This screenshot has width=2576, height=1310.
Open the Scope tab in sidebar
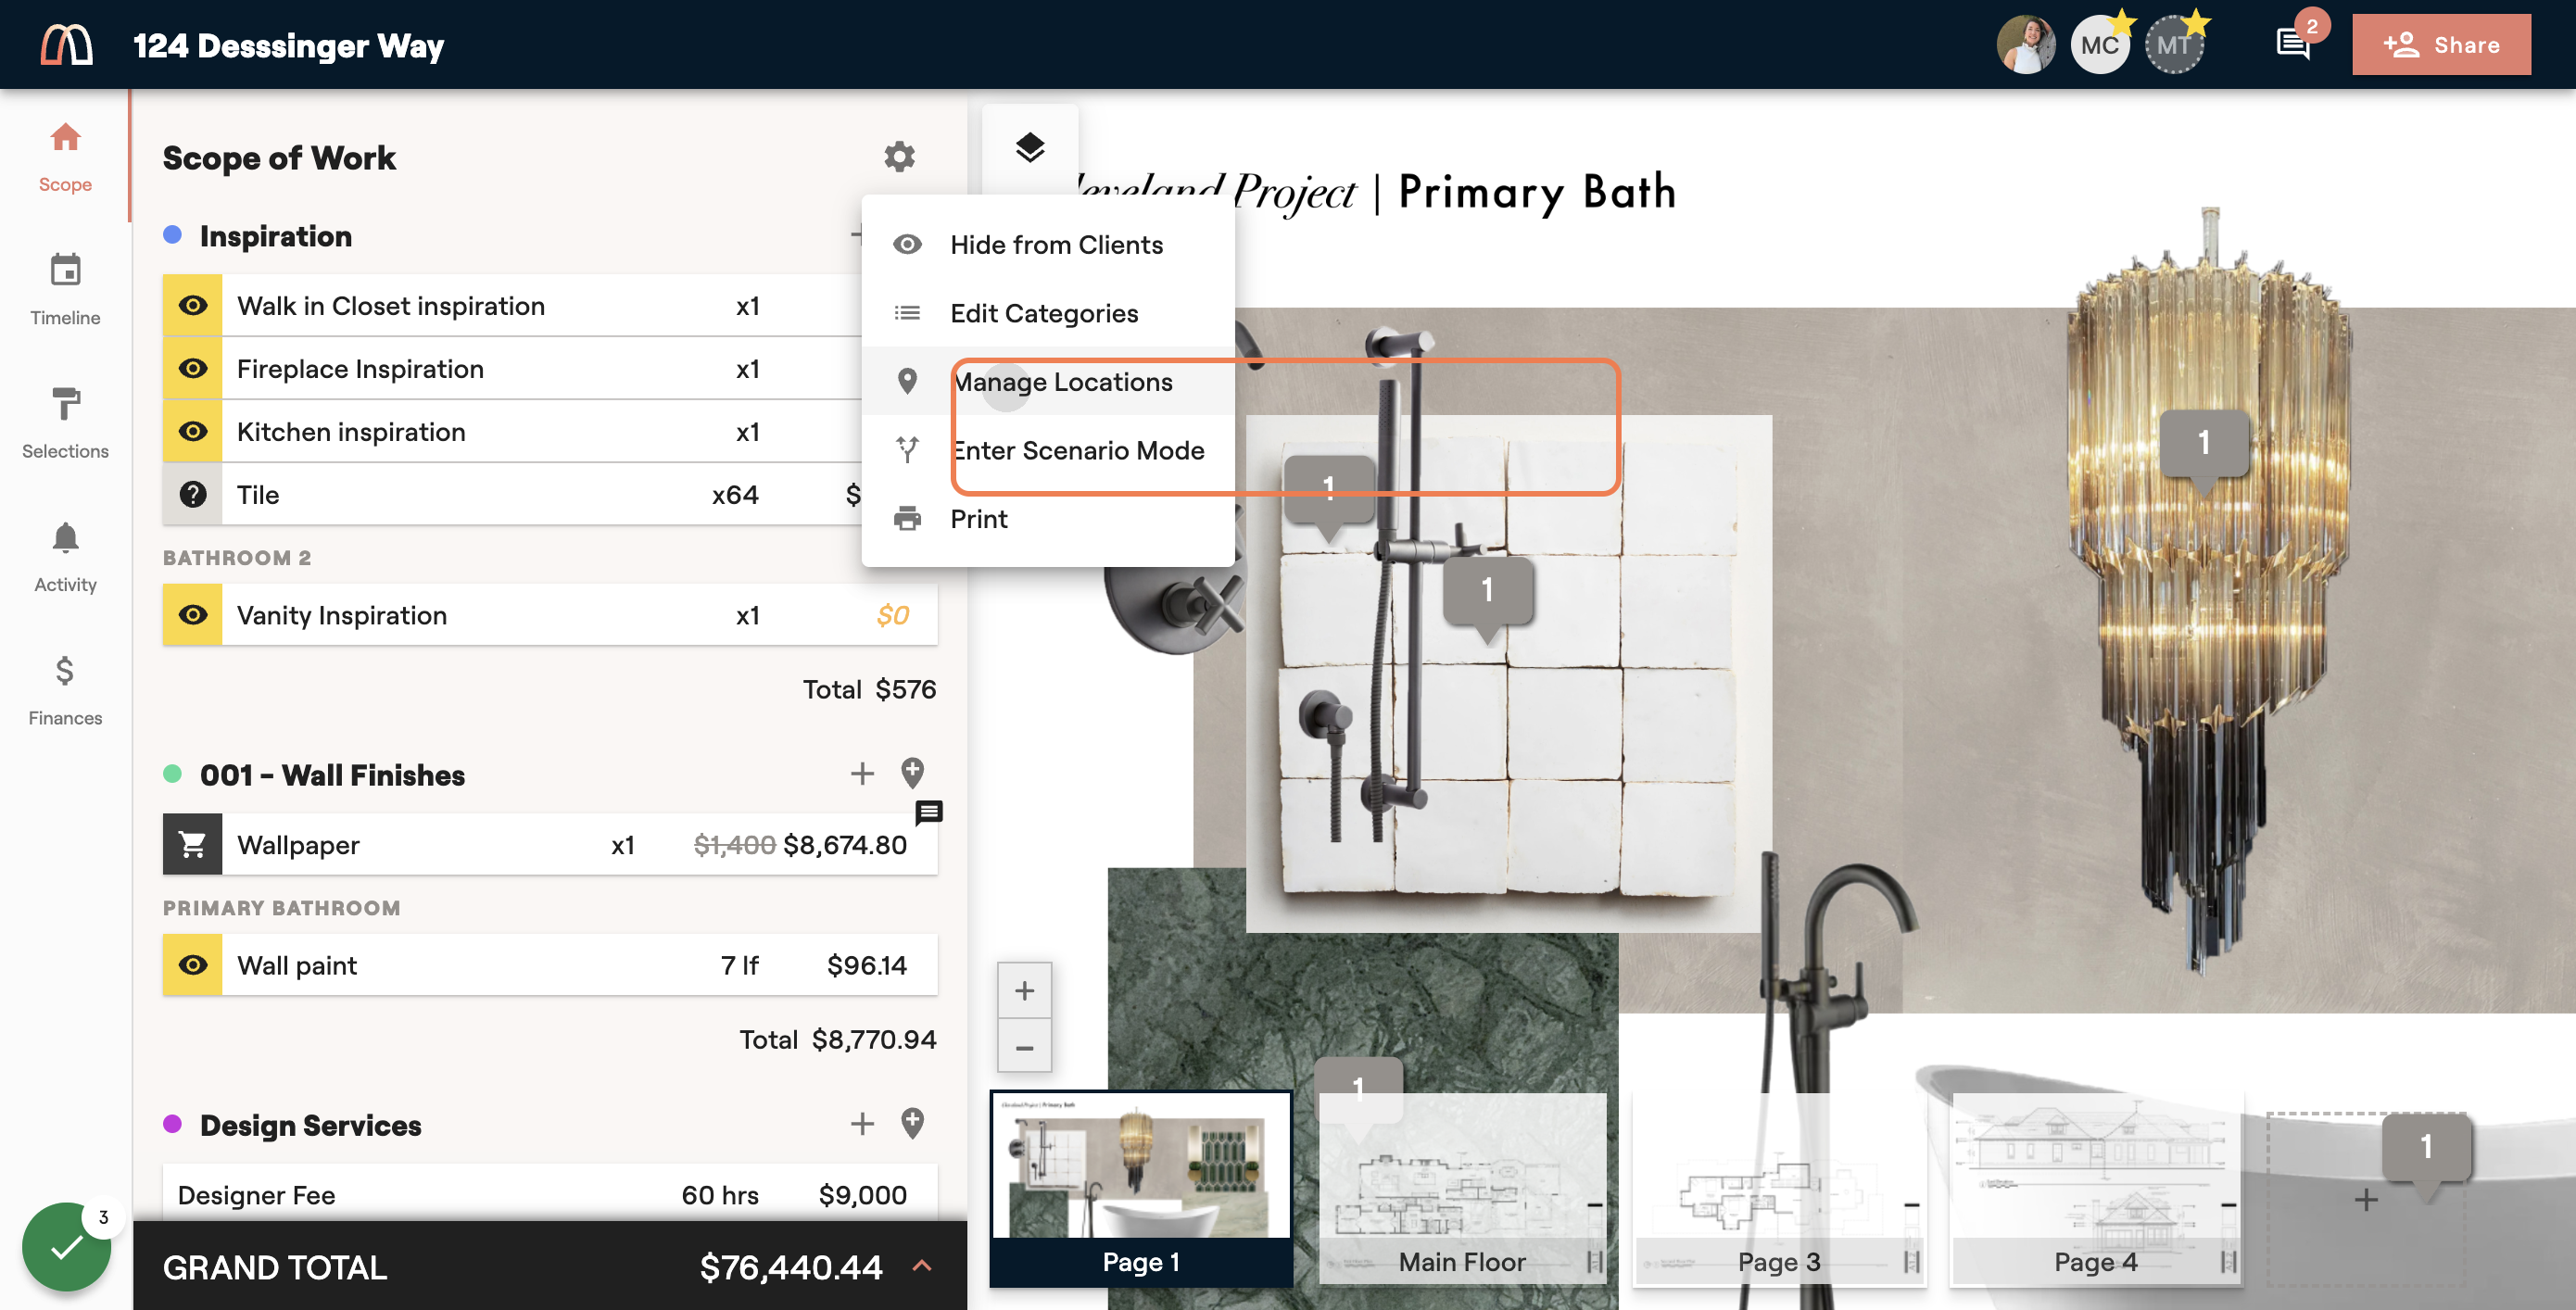(x=65, y=157)
